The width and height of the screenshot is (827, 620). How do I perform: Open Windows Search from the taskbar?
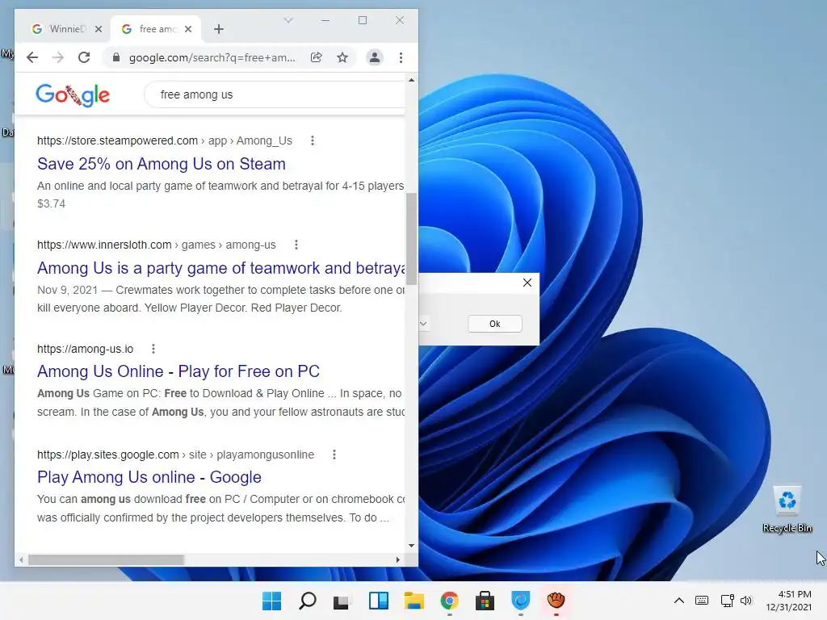pos(308,601)
